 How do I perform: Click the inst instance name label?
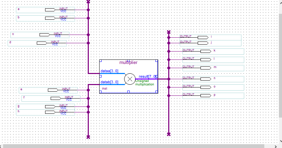(104, 89)
